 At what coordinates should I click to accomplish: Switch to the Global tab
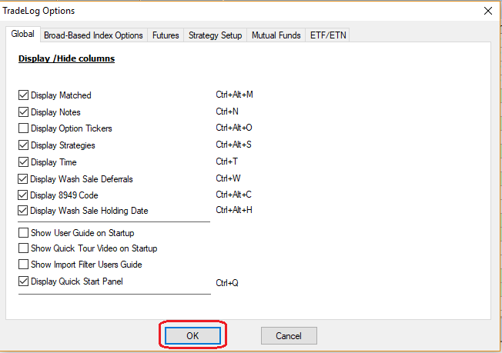tap(23, 34)
